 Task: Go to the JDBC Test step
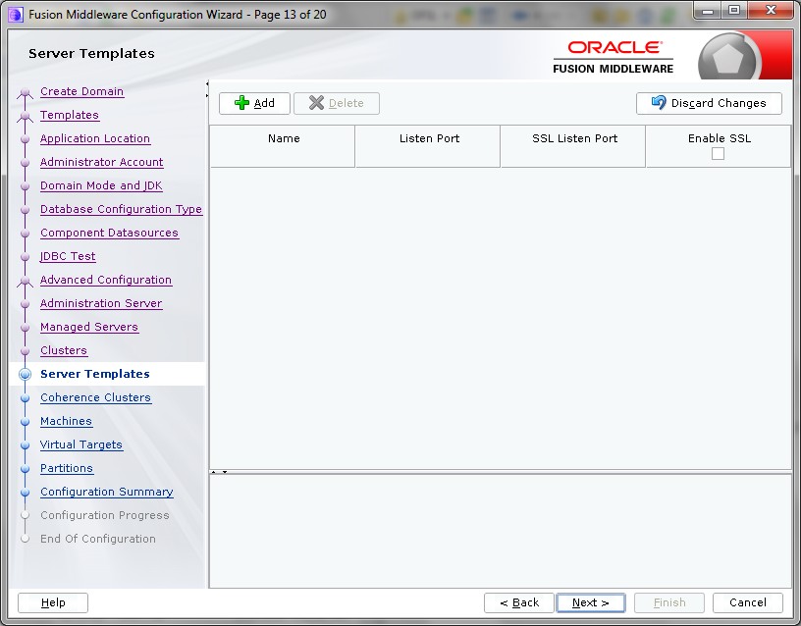pyautogui.click(x=68, y=256)
